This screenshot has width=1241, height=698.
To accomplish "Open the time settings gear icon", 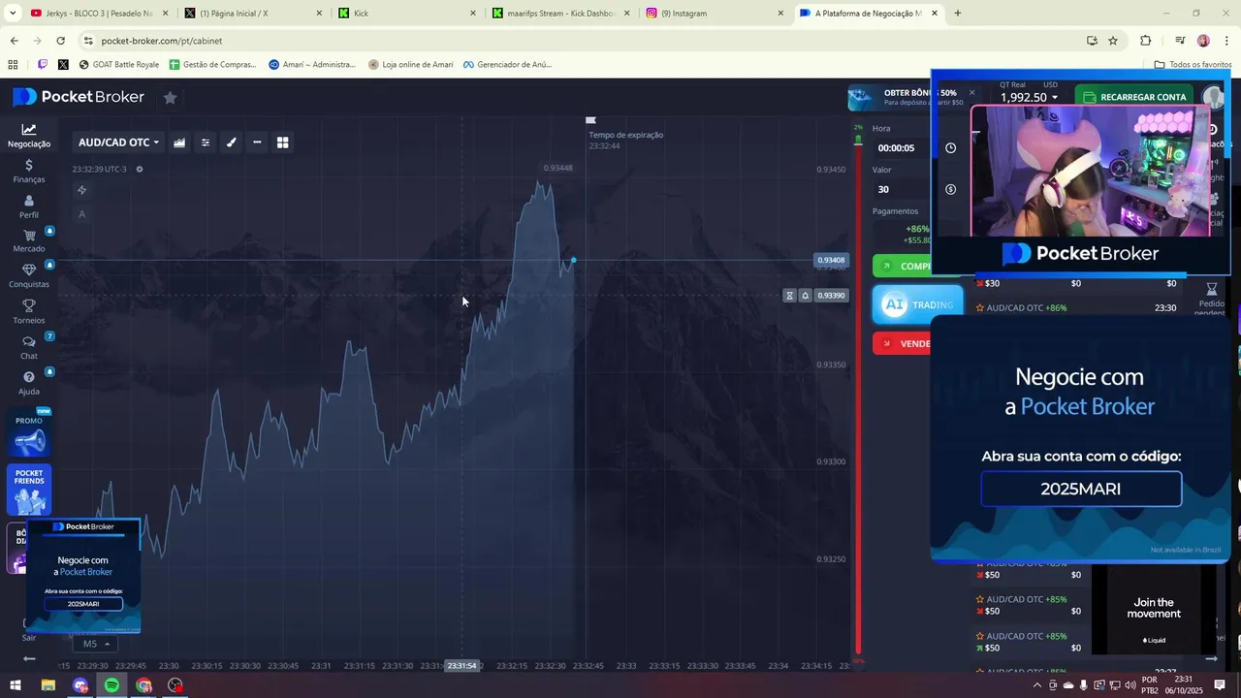I will click(140, 169).
